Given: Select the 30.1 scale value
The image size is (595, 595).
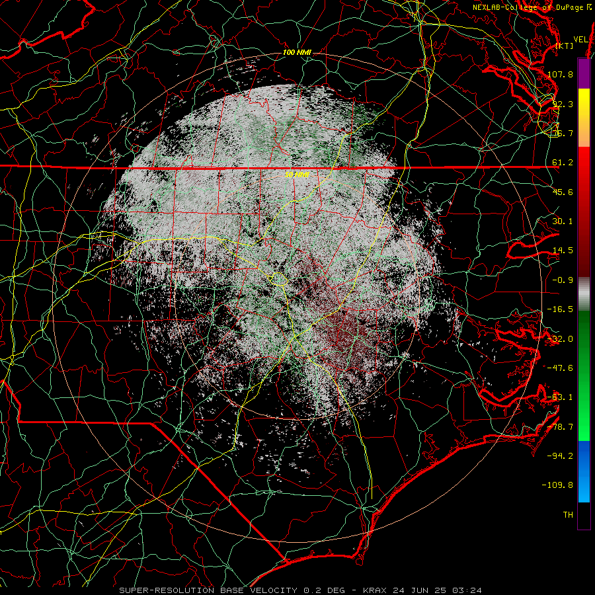Looking at the screenshot, I should click(x=563, y=221).
